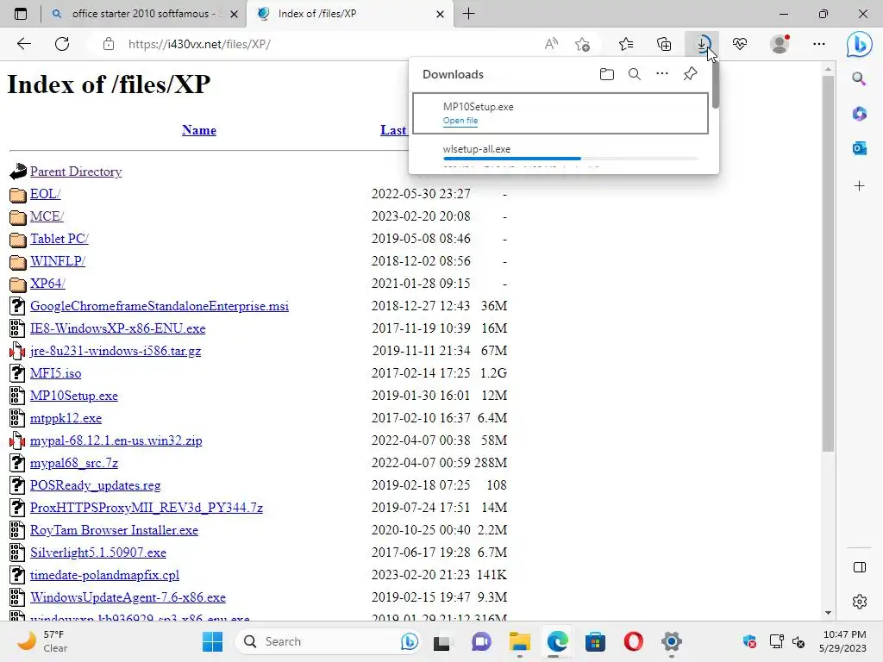883x662 pixels.
Task: Click the page vertical scrollbar thumb
Action: click(828, 264)
